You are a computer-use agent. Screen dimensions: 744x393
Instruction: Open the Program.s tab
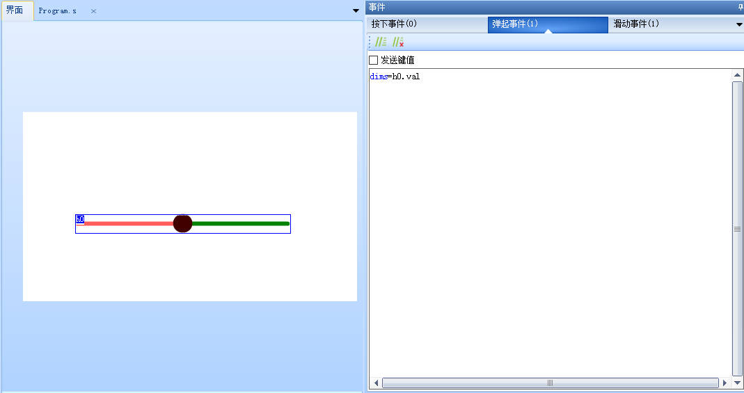pos(58,11)
